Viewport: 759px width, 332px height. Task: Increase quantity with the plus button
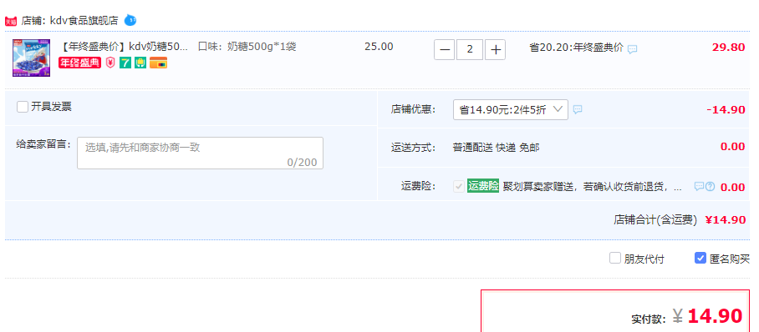pyautogui.click(x=495, y=50)
